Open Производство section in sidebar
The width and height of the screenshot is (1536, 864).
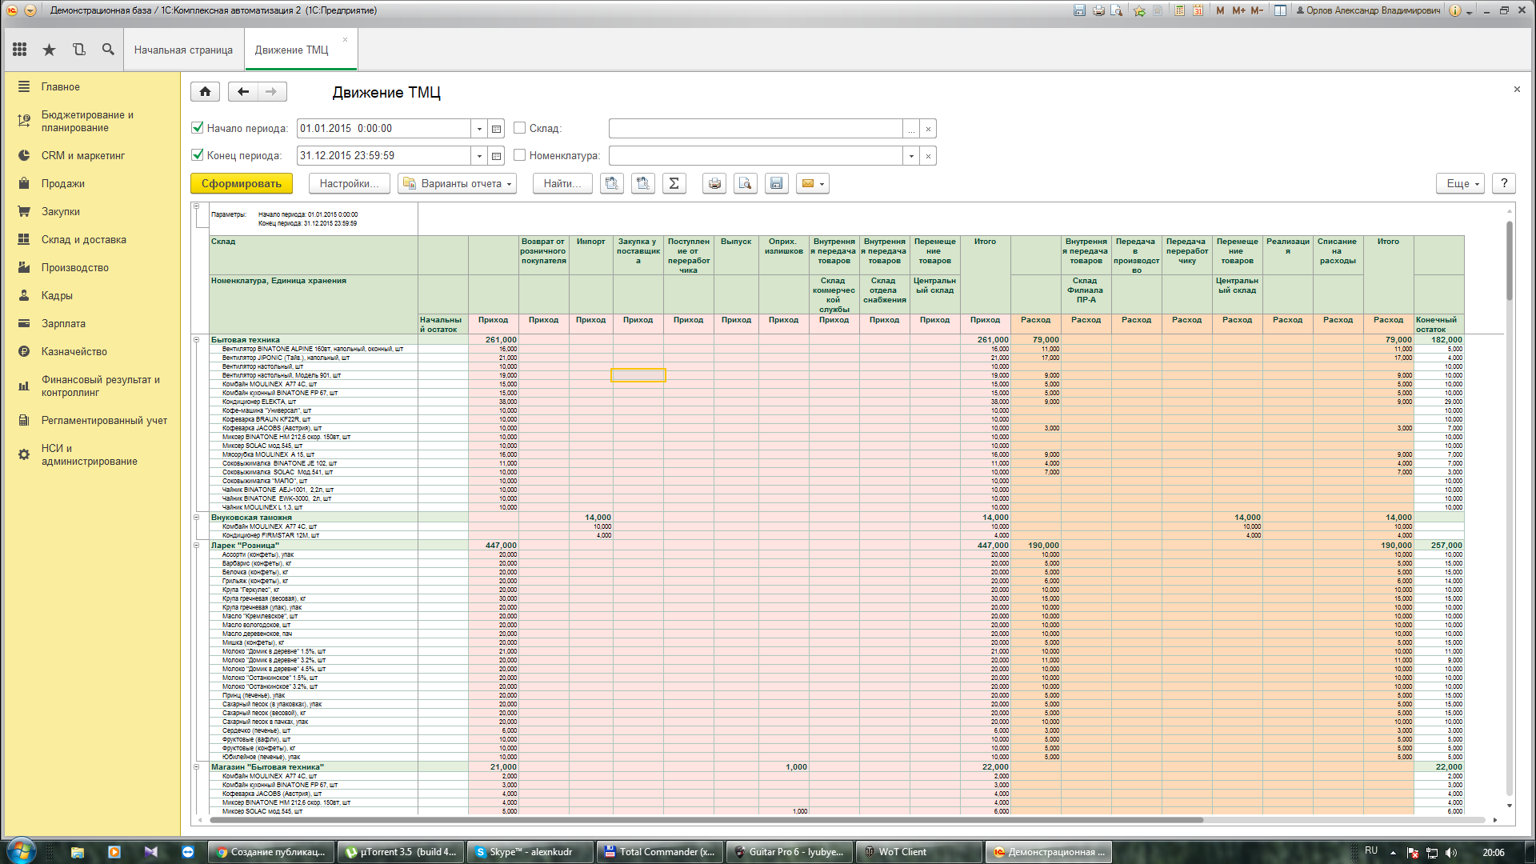tap(75, 268)
